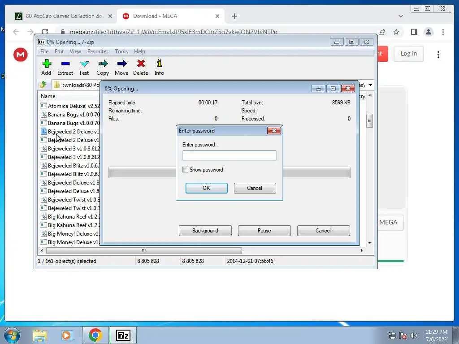Click the vertical scrollbar thumb in 7-Zip
The width and height of the screenshot is (459, 344).
370,120
